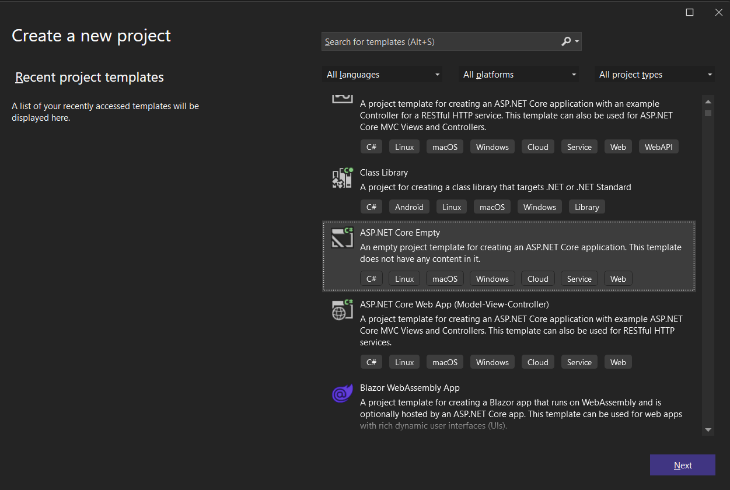Image resolution: width=730 pixels, height=490 pixels.
Task: Expand the All platforms filter
Action: pyautogui.click(x=519, y=75)
